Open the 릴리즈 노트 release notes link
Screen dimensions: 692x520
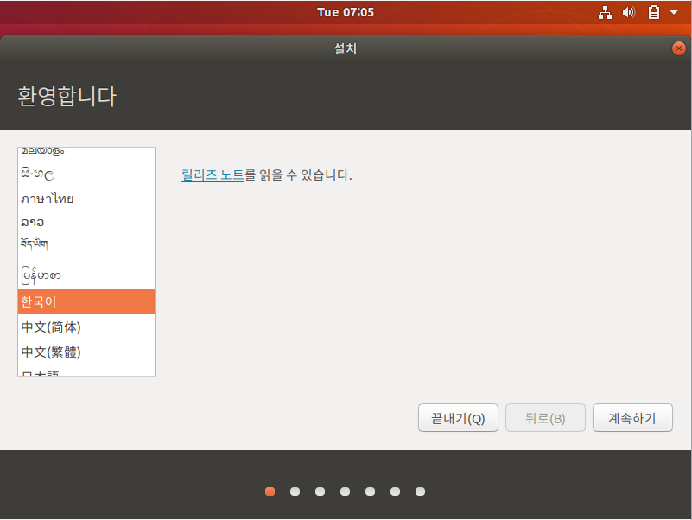pos(212,174)
